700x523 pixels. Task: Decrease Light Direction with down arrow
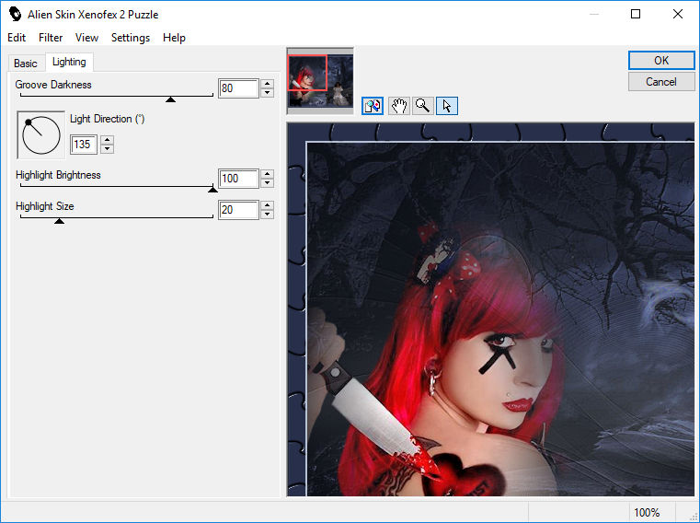click(x=107, y=149)
